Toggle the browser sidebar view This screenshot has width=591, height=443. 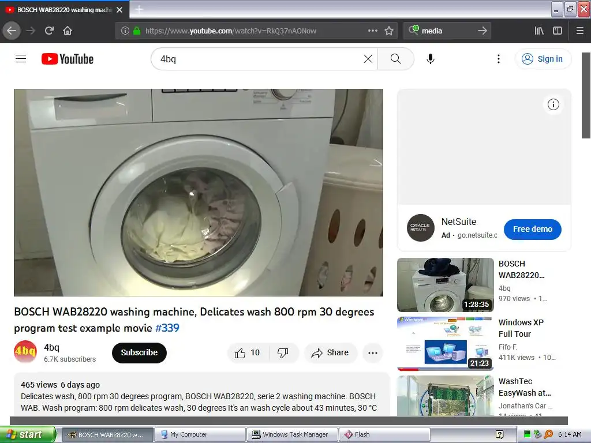point(558,31)
